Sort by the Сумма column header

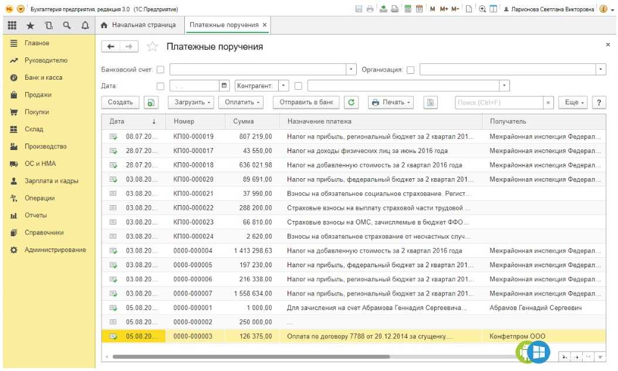coord(252,121)
